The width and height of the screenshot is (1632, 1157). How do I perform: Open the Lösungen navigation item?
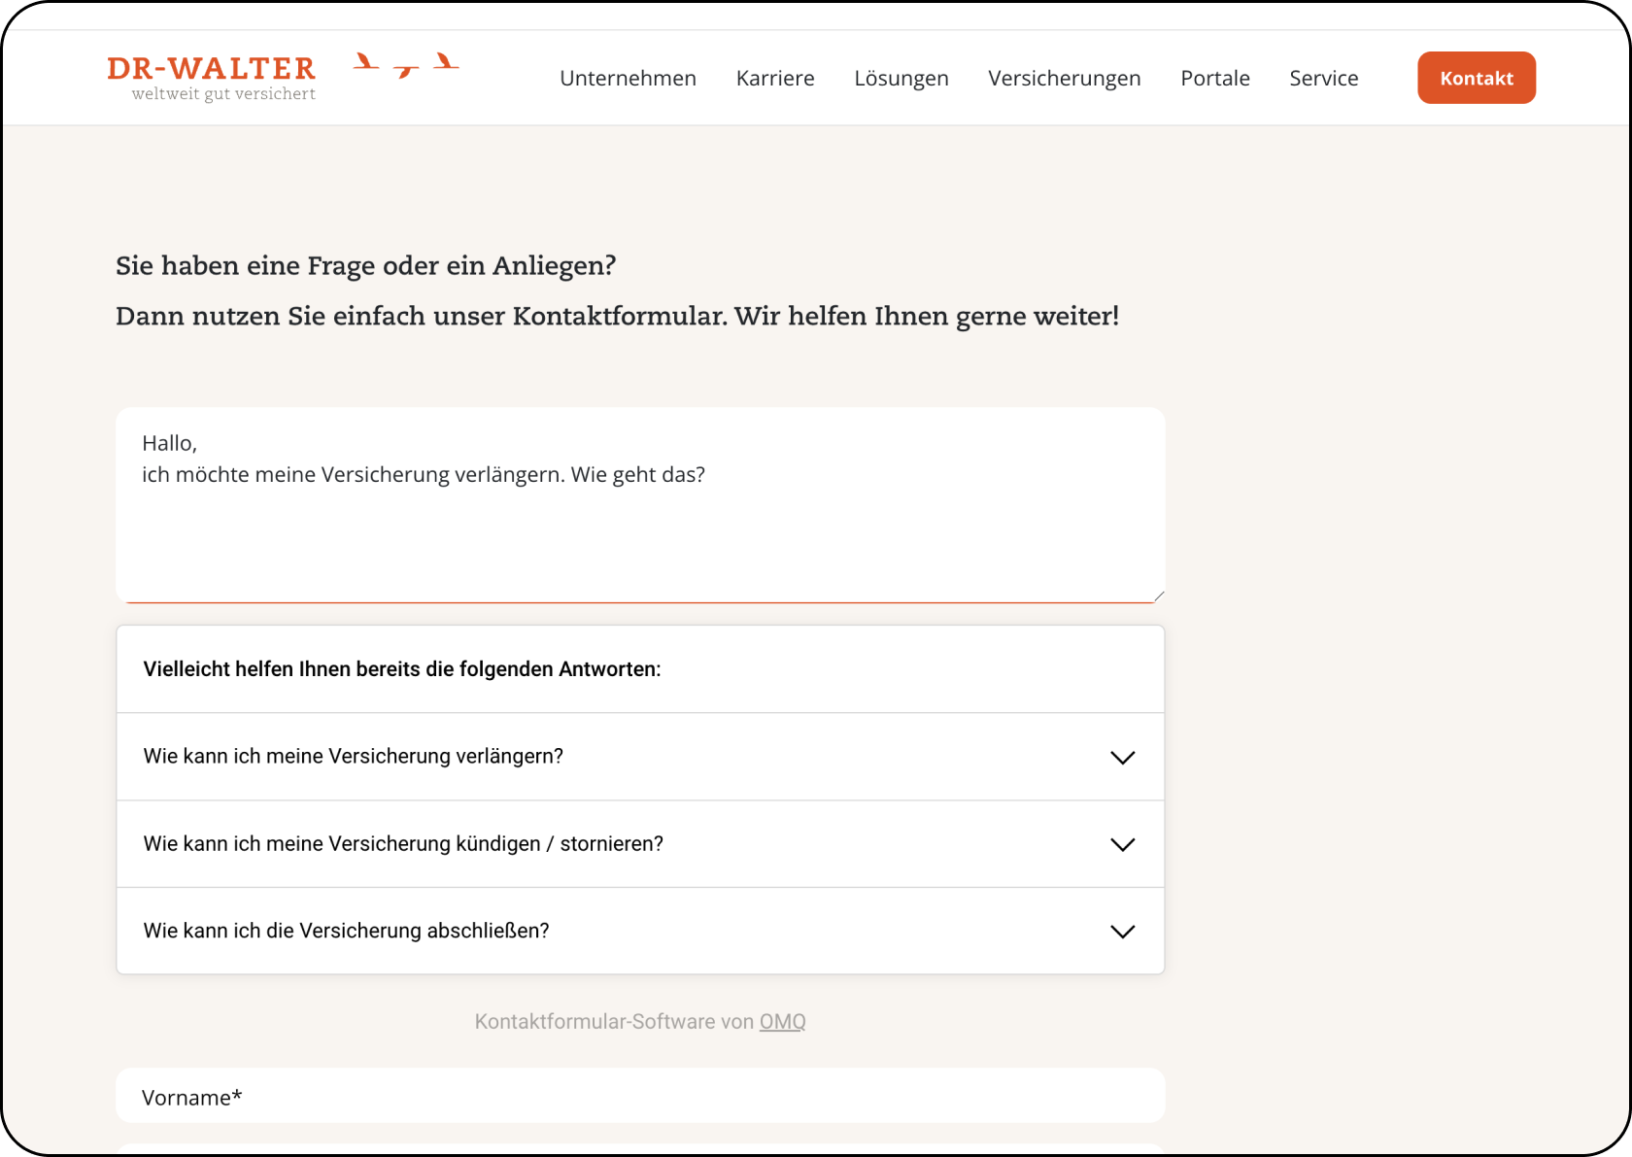[901, 78]
